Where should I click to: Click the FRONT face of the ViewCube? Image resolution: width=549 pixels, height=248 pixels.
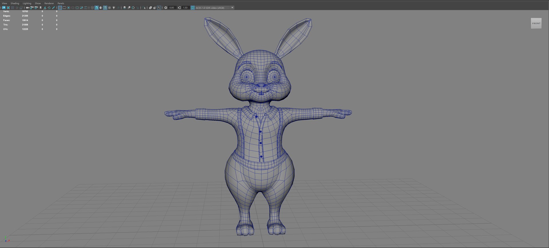coord(536,23)
